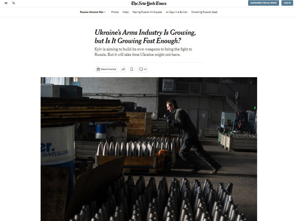The image size is (295, 221).
Task: Open the hamburger sections menu
Action: pyautogui.click(x=6, y=3)
